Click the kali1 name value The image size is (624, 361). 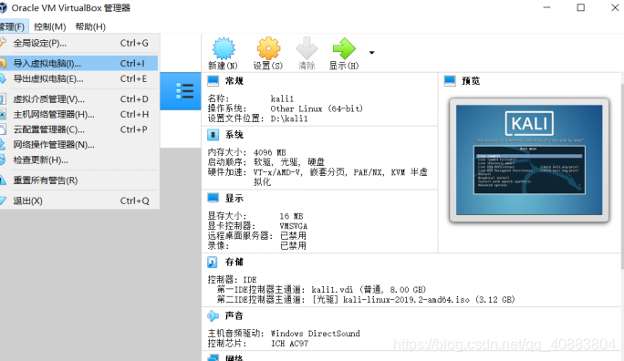point(282,98)
